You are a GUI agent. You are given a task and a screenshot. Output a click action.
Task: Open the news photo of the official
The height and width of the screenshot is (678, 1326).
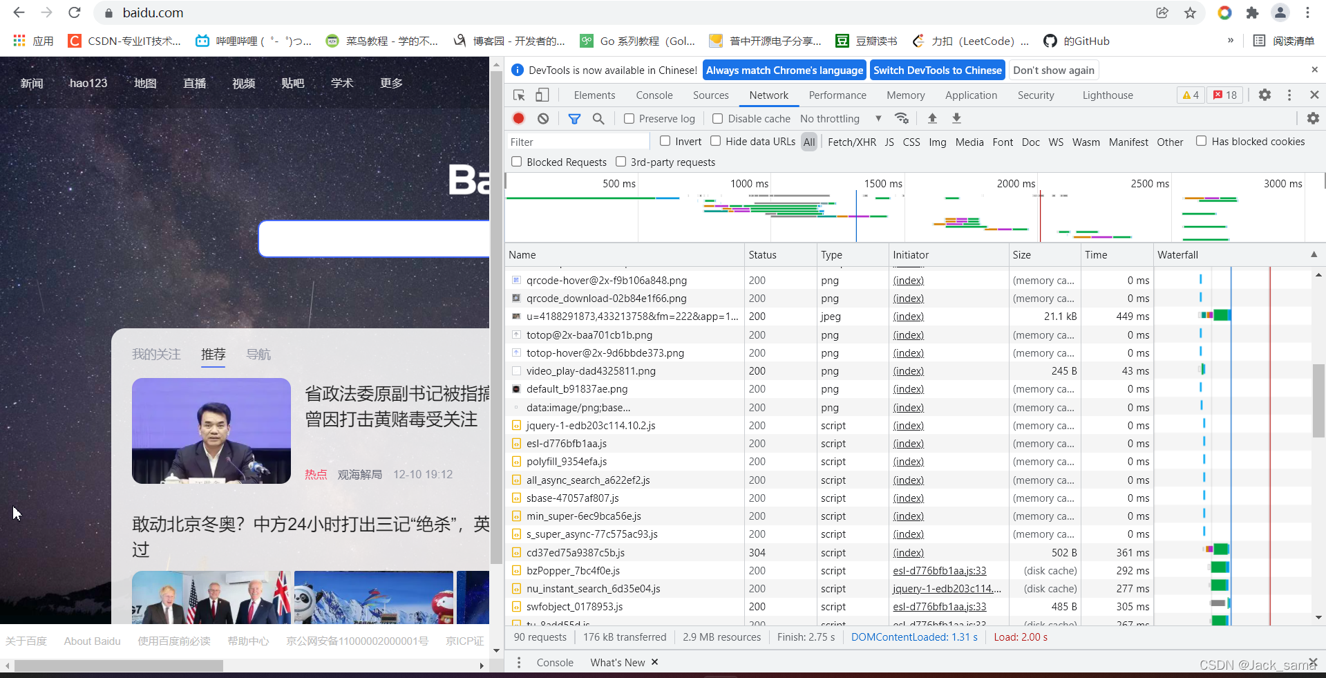coord(211,431)
